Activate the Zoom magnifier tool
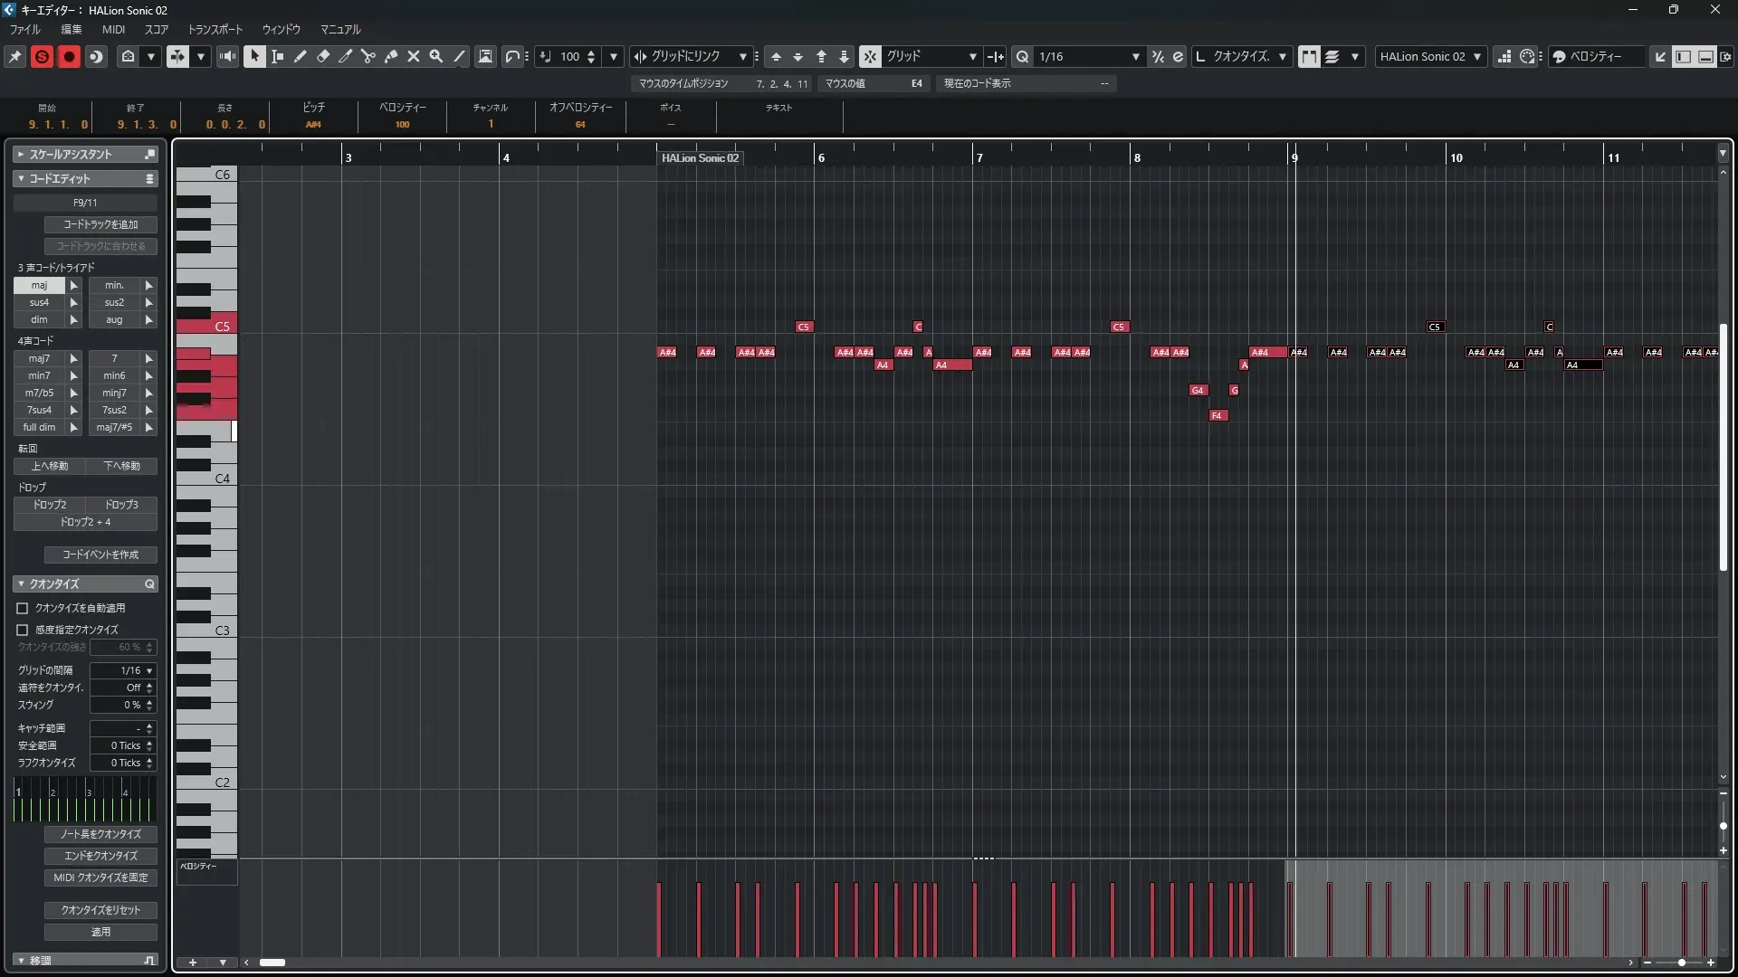Viewport: 1738px width, 977px height. coord(436,56)
